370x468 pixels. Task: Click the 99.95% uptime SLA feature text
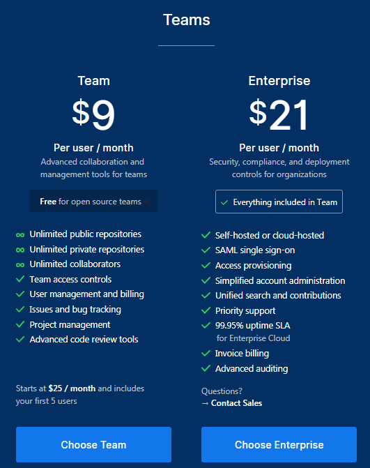click(252, 325)
